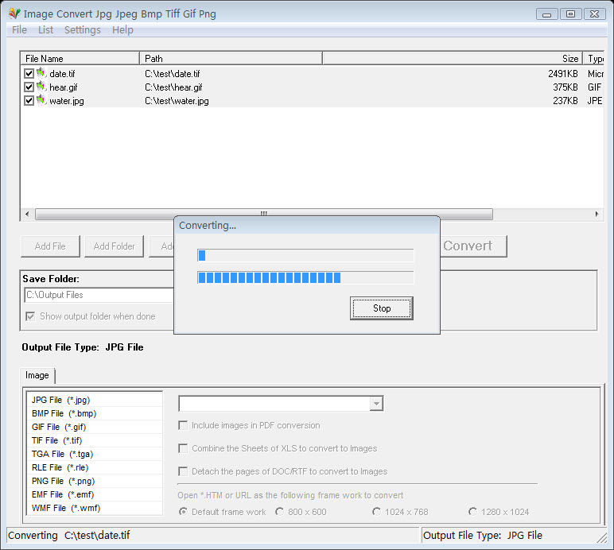Click the Convert button
This screenshot has height=550, width=614.
(x=473, y=246)
